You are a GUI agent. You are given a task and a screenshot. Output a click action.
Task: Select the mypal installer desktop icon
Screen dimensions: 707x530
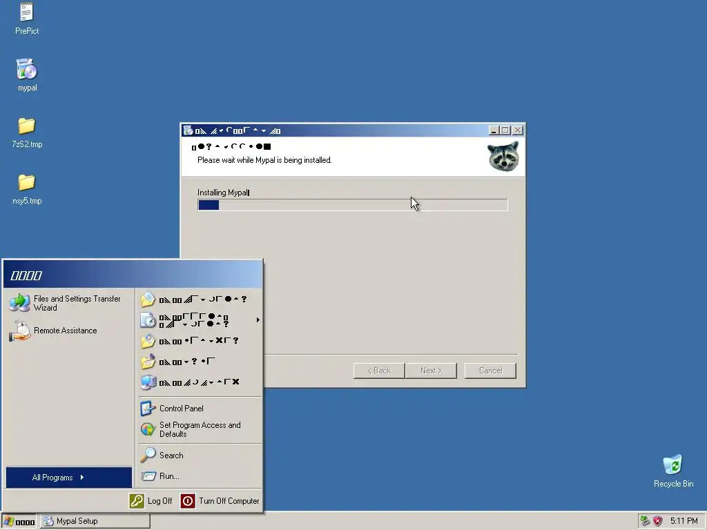tap(27, 75)
